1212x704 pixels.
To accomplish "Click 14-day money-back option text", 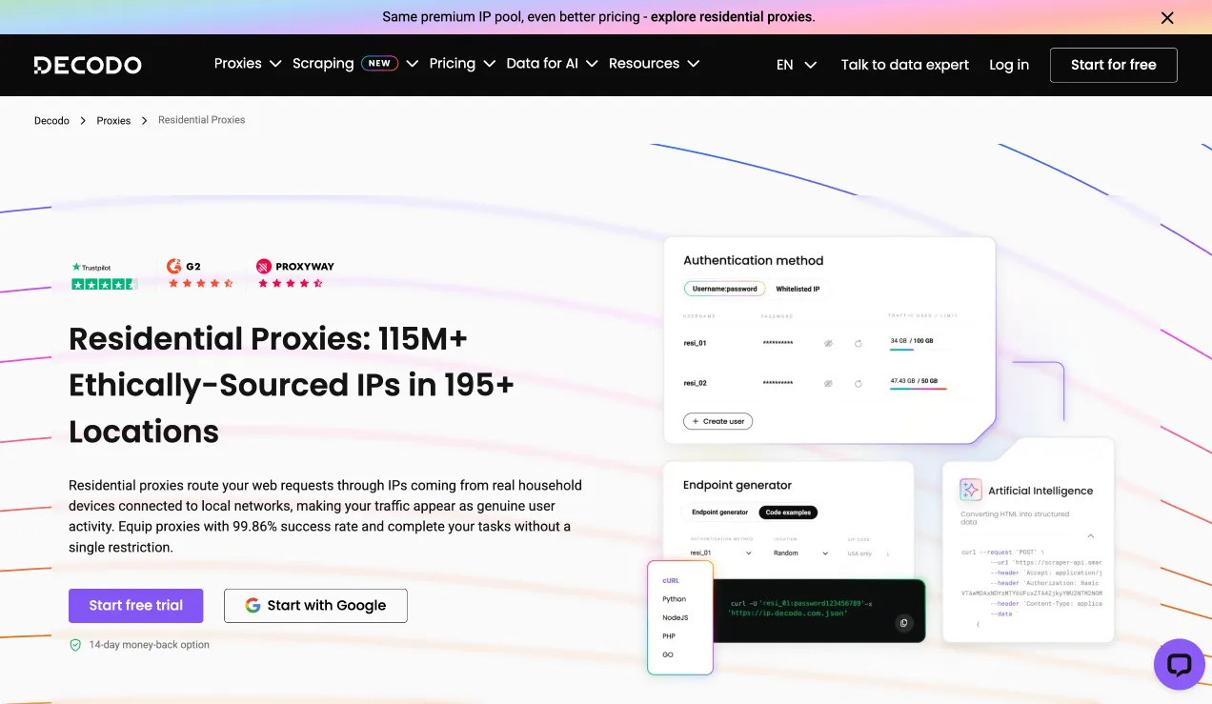I will tap(149, 645).
